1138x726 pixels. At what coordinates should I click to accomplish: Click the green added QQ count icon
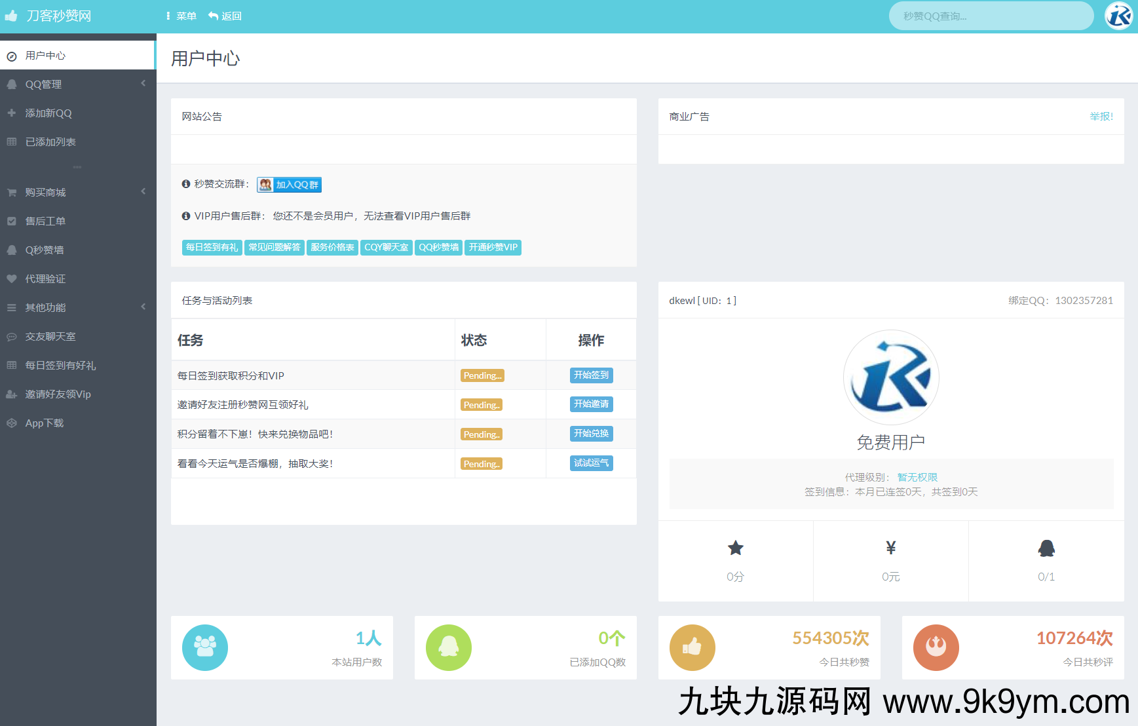coord(449,647)
